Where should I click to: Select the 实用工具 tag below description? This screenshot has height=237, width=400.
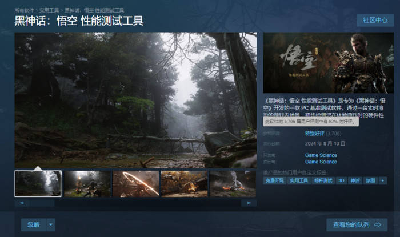(298, 180)
